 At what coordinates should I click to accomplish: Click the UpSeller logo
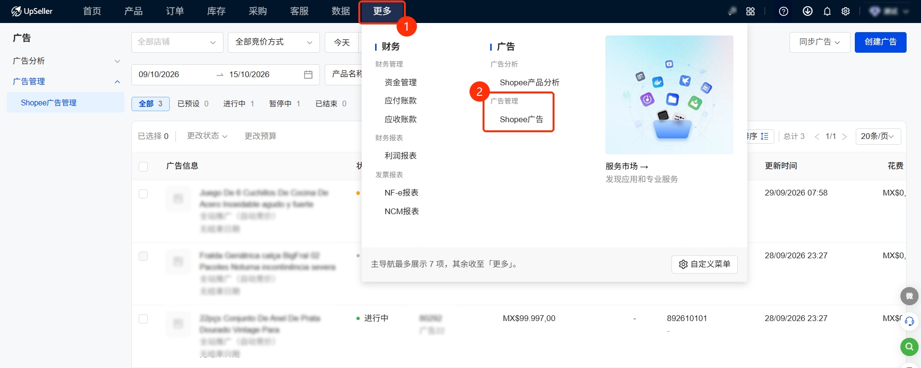pos(32,11)
